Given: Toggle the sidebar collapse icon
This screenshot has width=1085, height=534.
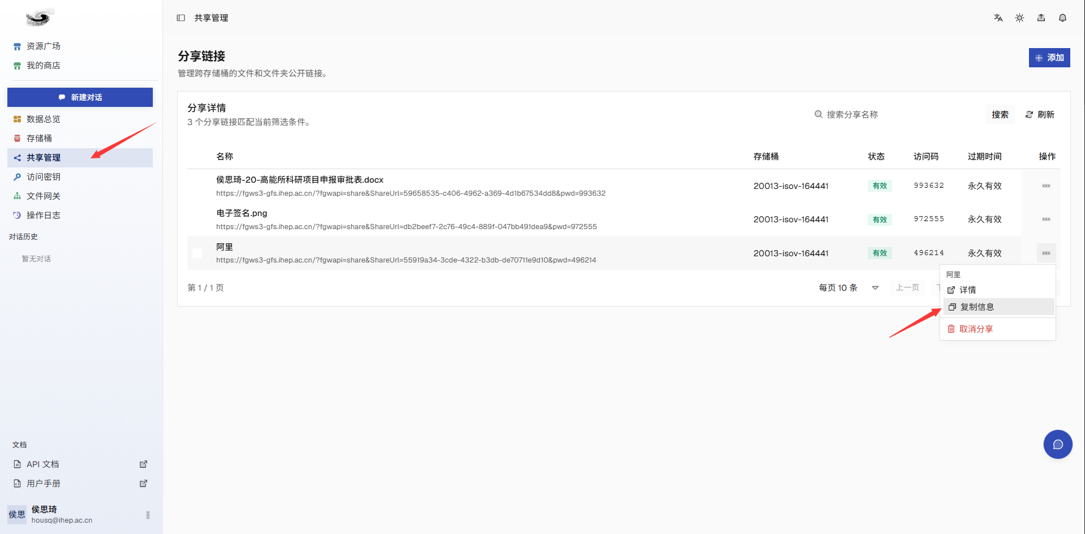Looking at the screenshot, I should tap(181, 18).
